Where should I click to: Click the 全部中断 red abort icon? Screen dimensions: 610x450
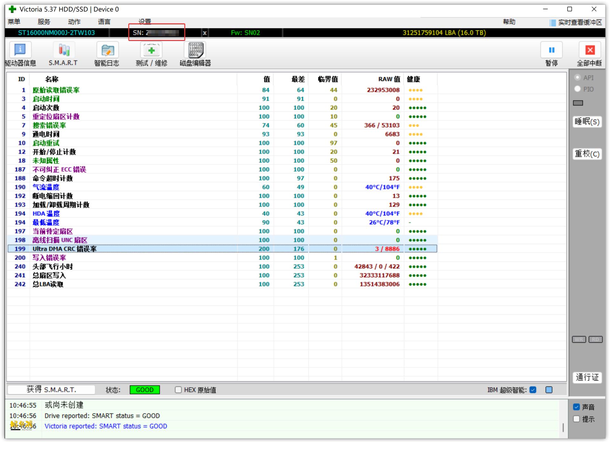[x=590, y=50]
